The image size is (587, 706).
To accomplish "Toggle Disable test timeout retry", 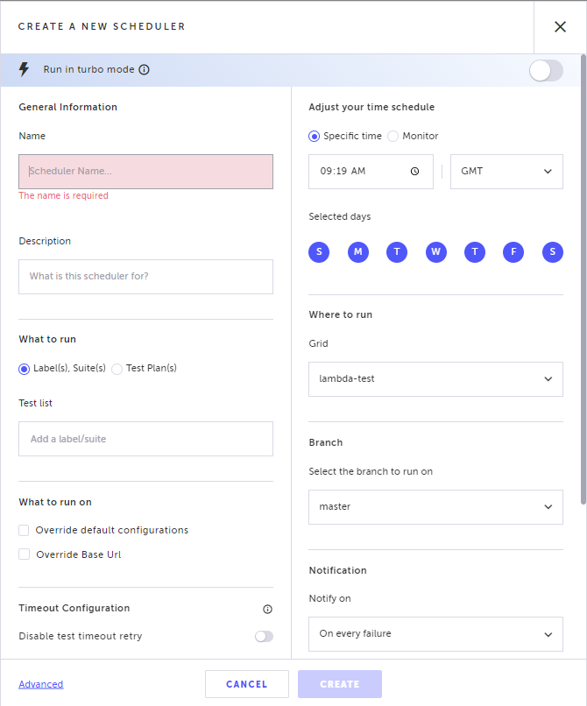I will click(264, 637).
